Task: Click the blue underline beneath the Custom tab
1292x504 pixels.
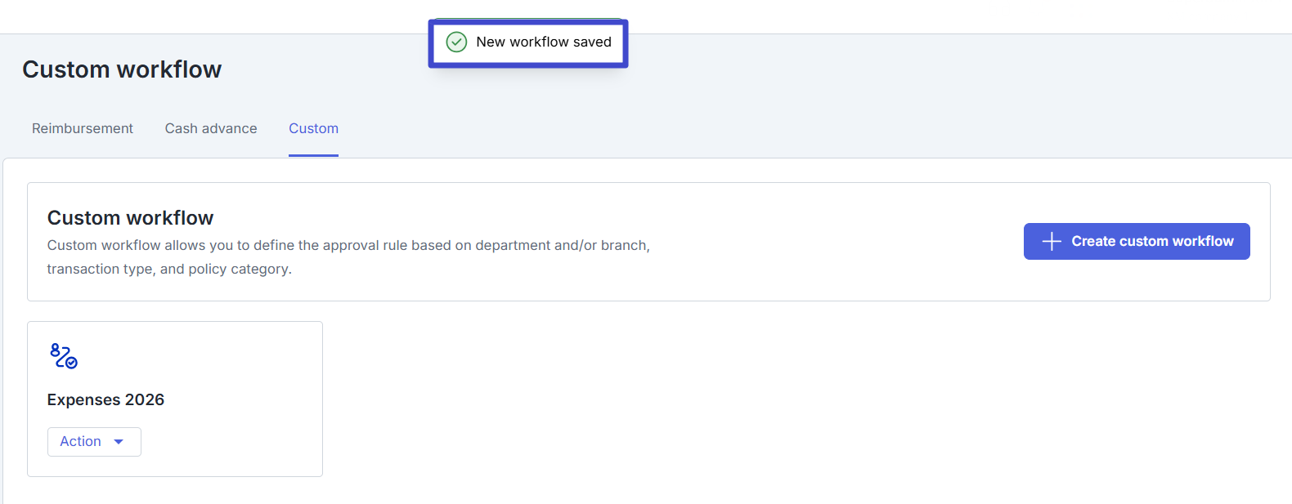Action: click(x=313, y=155)
